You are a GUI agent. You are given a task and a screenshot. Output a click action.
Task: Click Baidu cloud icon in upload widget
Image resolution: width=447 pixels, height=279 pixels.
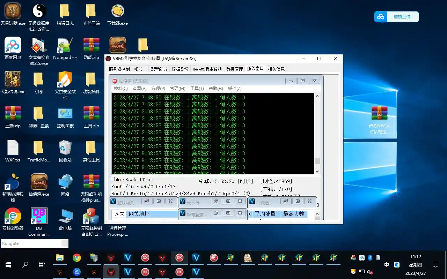pos(381,17)
